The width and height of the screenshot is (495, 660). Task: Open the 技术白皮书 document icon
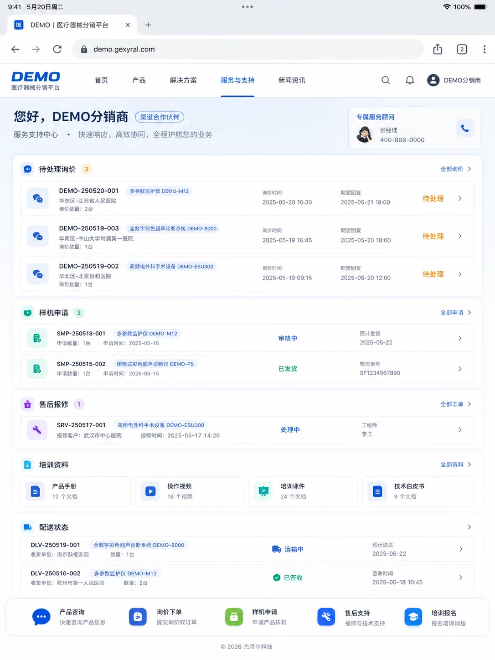377,491
